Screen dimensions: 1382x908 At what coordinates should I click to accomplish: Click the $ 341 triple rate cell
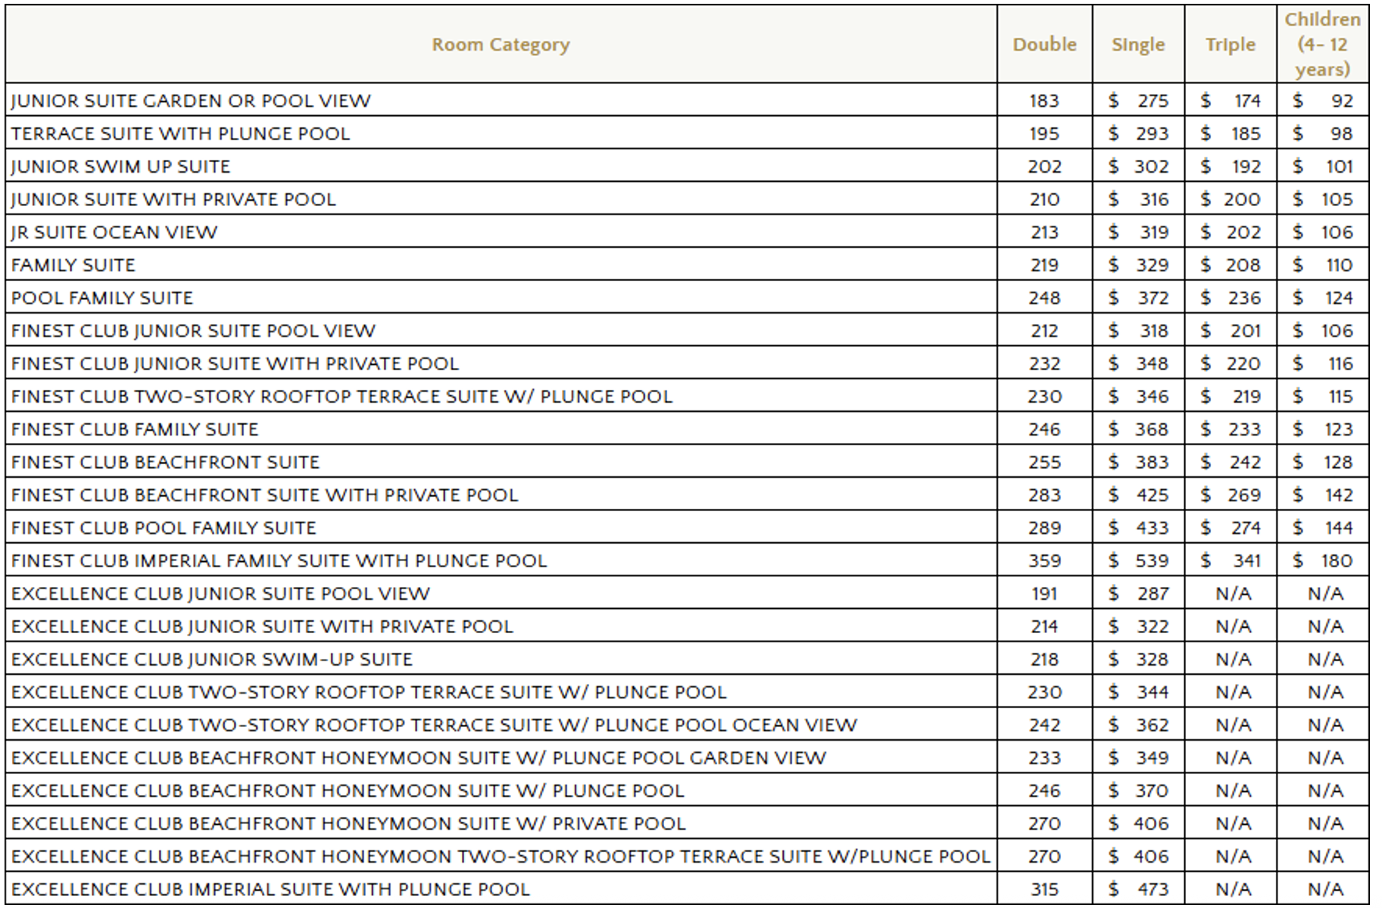tap(1231, 561)
